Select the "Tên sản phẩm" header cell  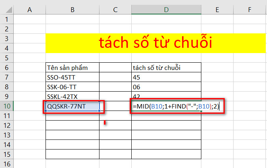(x=72, y=68)
